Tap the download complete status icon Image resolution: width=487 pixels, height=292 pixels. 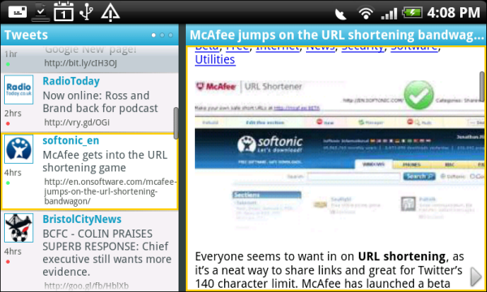tap(41, 12)
